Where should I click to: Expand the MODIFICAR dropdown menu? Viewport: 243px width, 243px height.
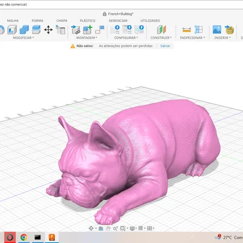pyautogui.click(x=24, y=38)
